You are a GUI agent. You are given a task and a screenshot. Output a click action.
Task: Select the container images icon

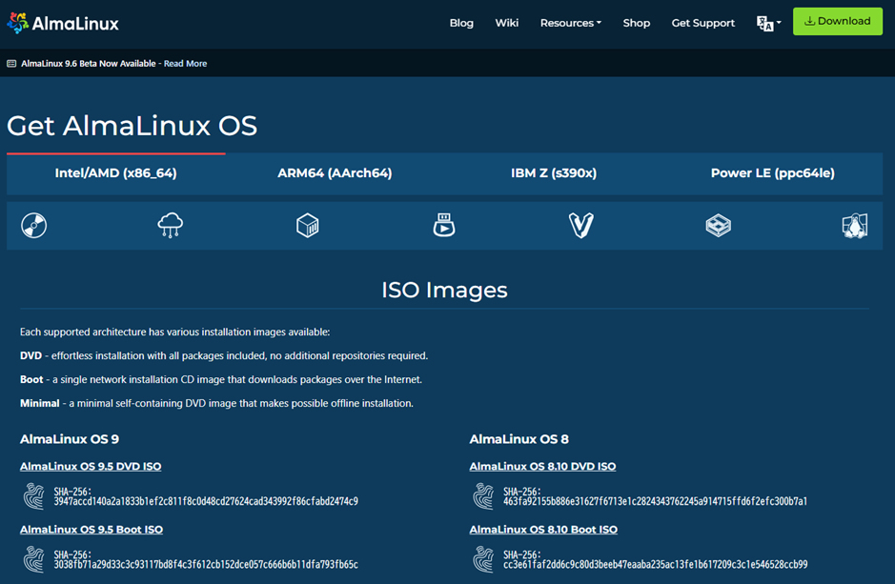click(x=307, y=226)
